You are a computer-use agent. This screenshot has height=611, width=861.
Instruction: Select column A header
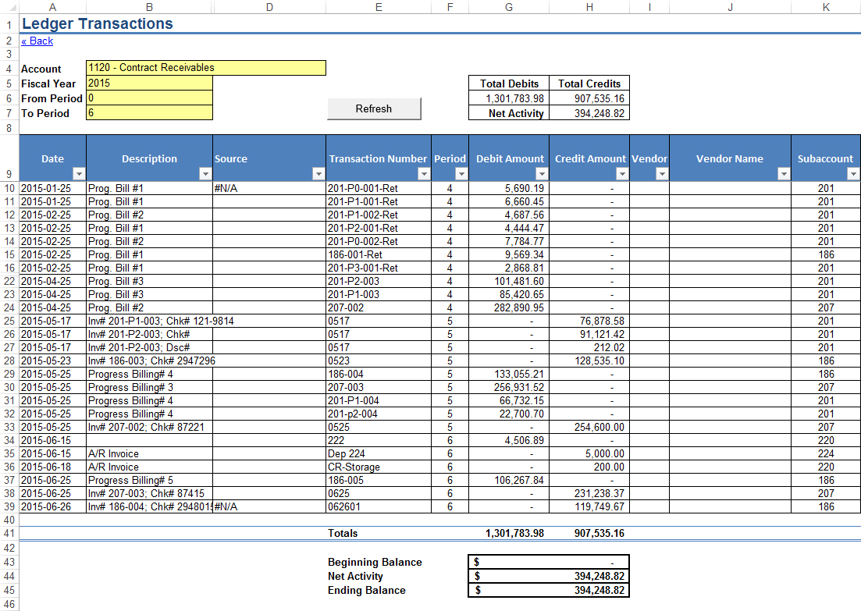tap(53, 7)
